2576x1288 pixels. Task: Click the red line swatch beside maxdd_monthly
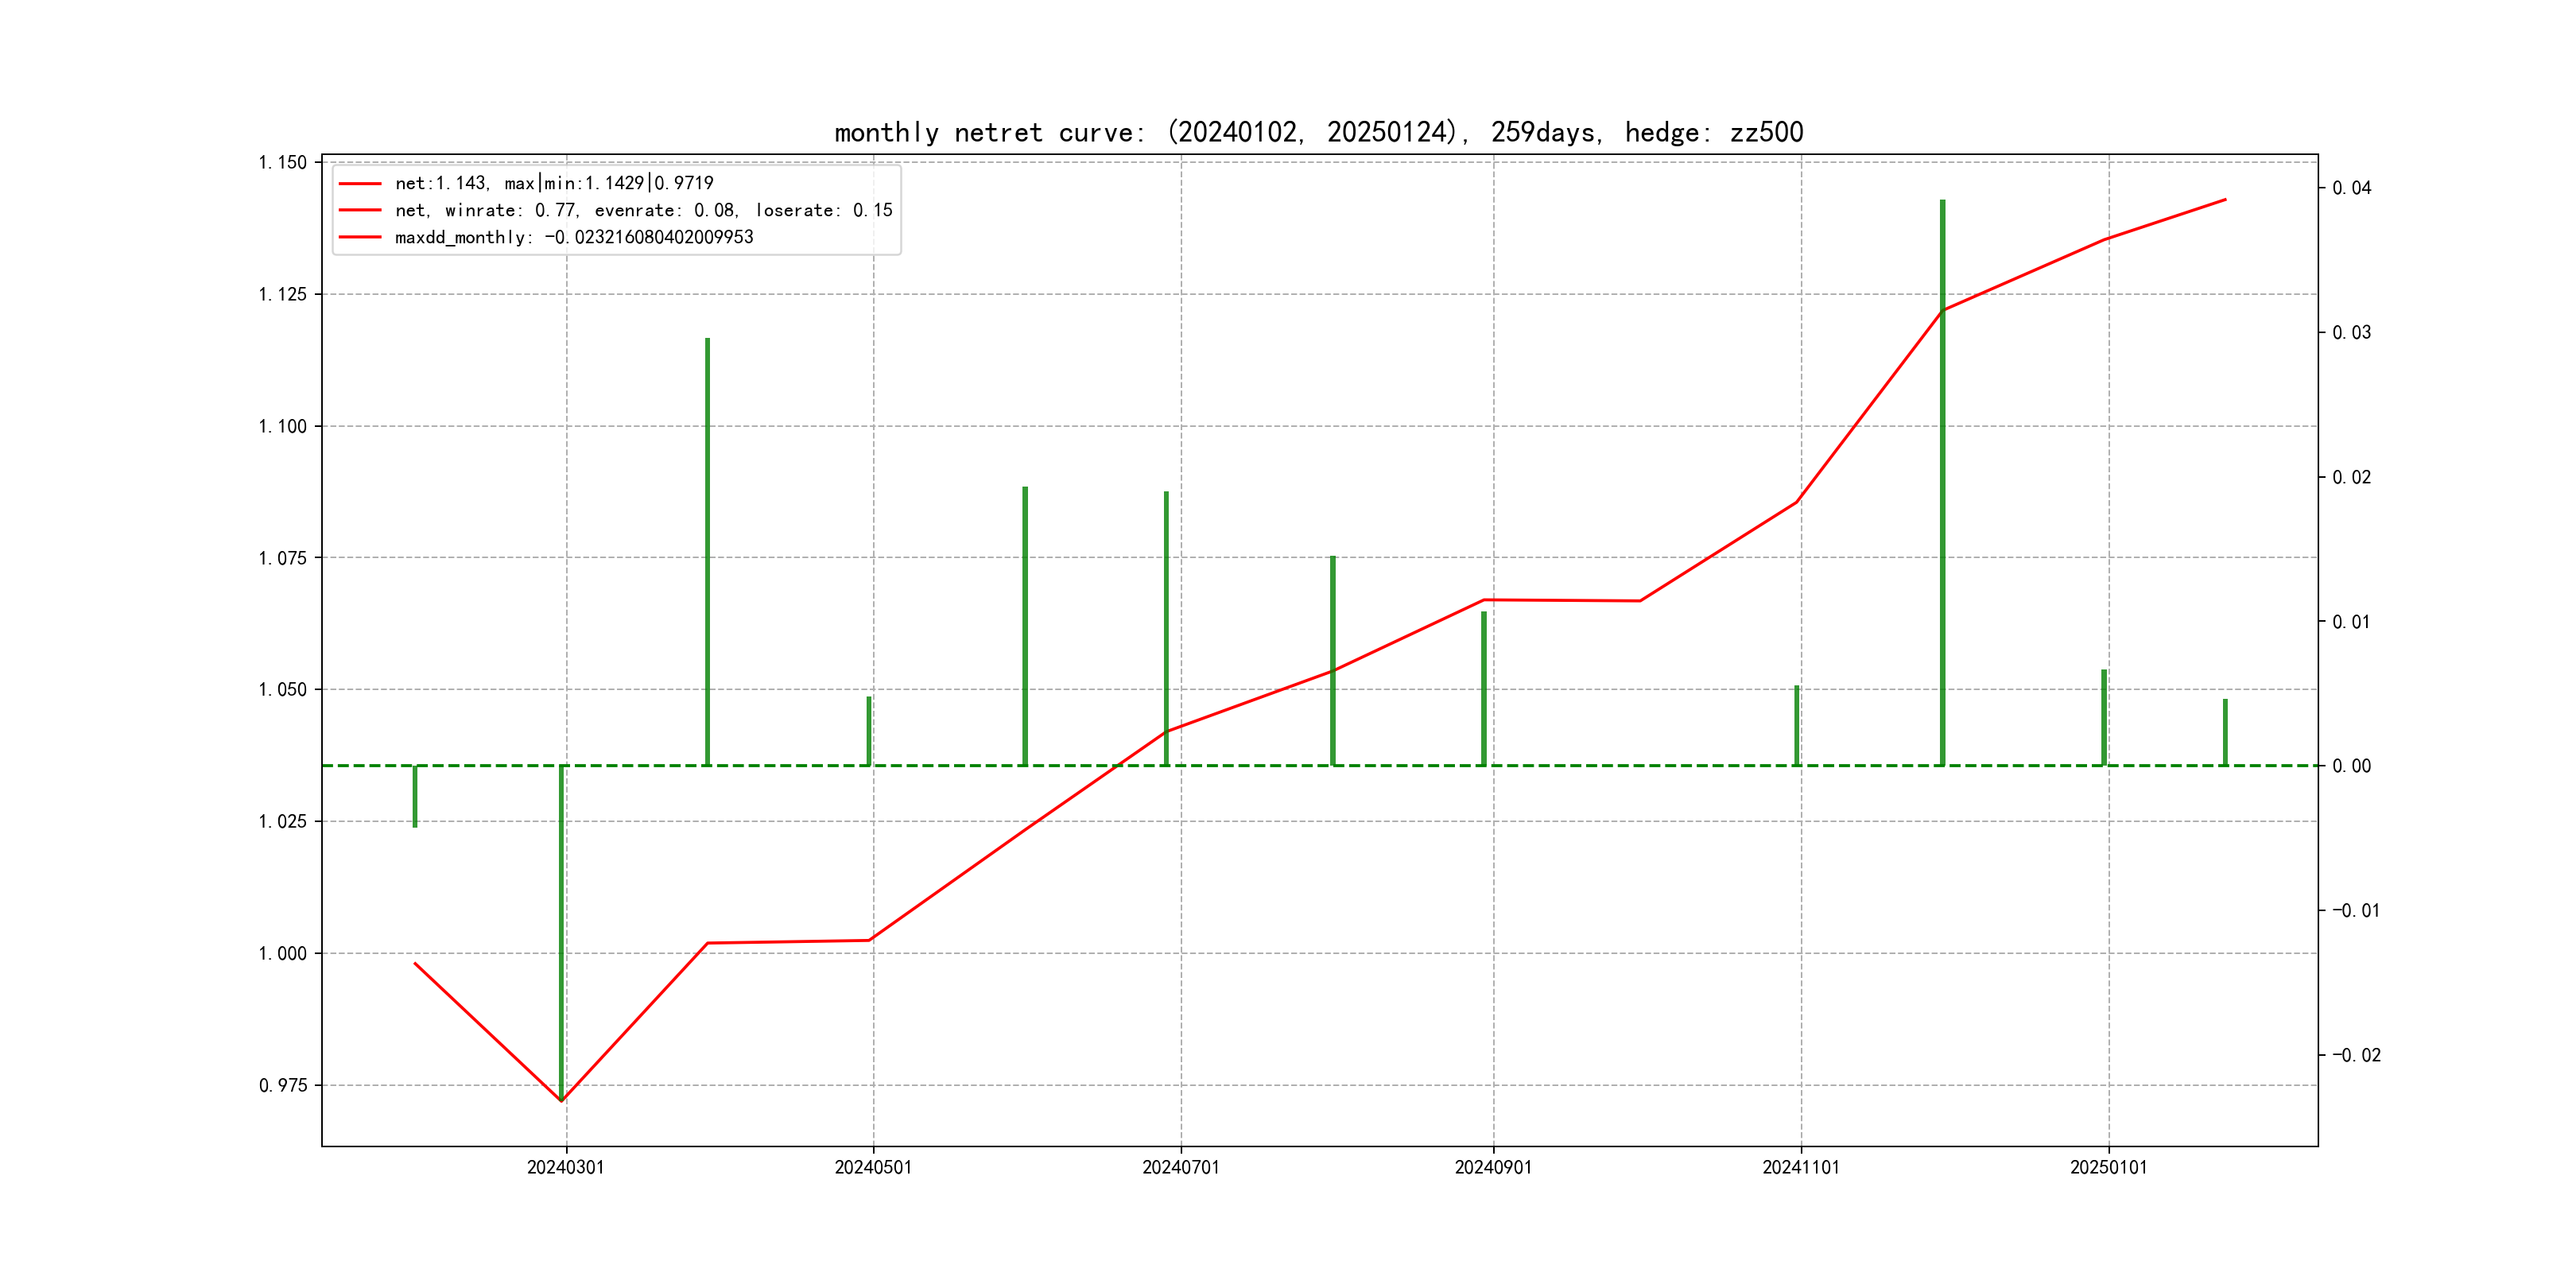click(x=360, y=237)
